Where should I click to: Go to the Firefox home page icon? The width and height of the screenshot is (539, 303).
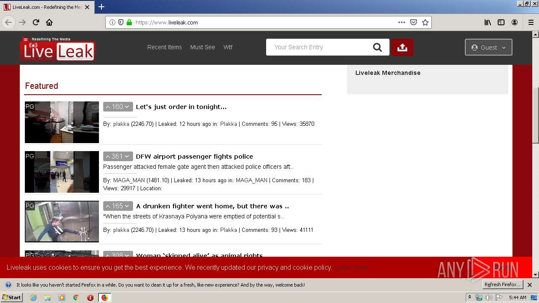[49, 22]
